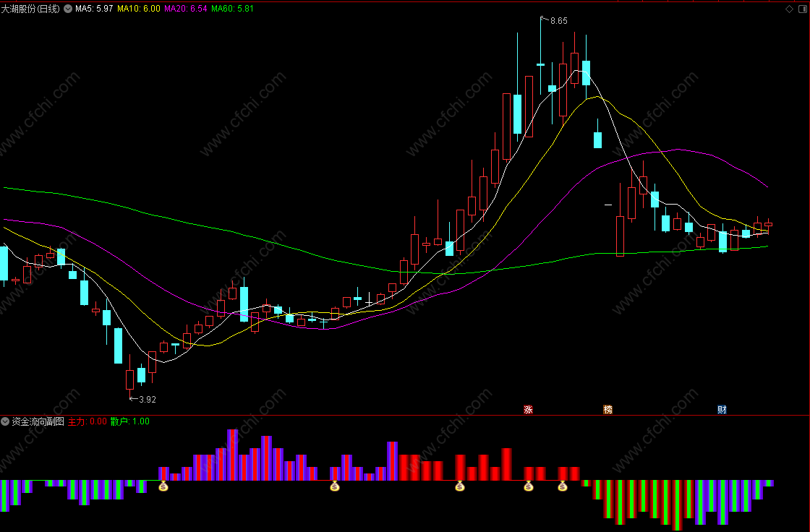Toggle the side panel layout icon
810x532 pixels.
[802, 9]
